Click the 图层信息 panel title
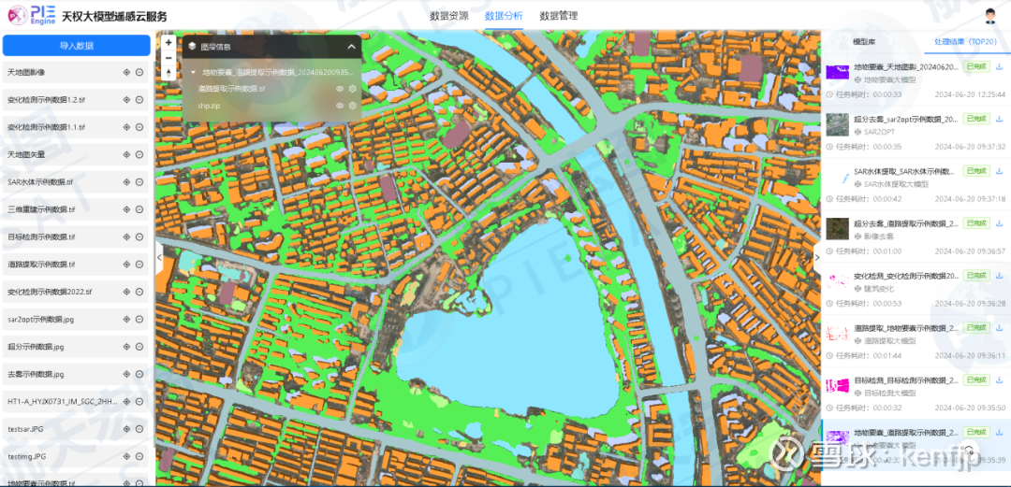The image size is (1011, 487). 216,47
